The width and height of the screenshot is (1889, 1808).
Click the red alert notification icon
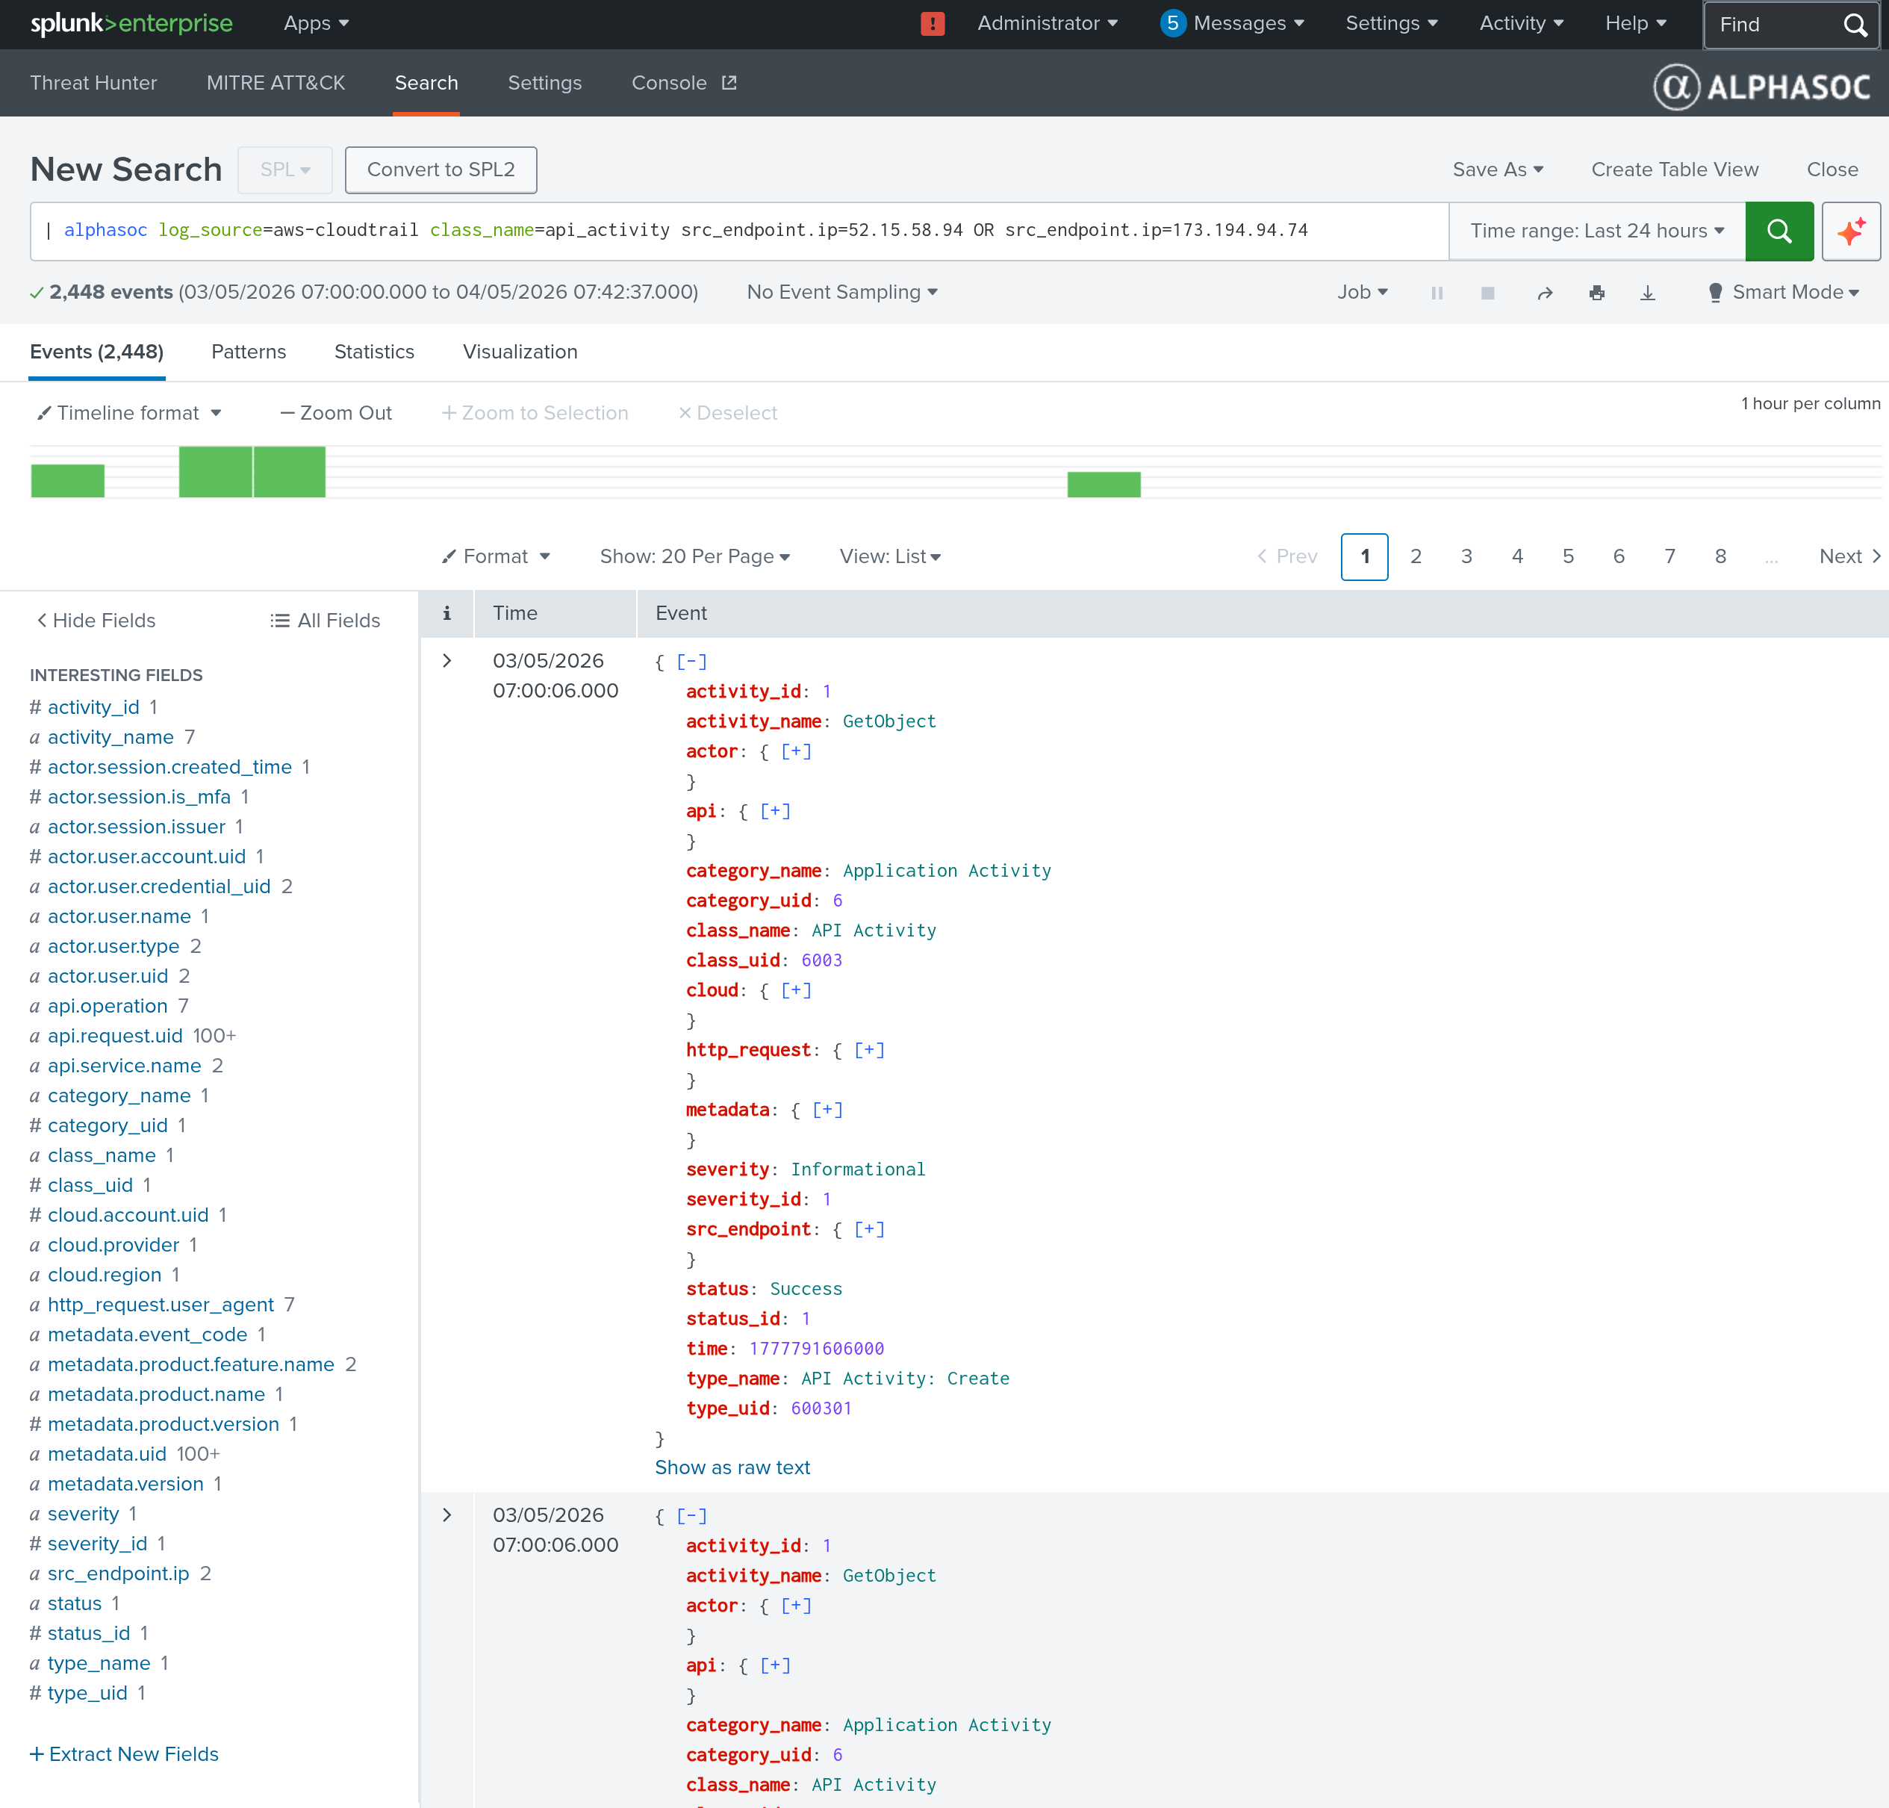[932, 24]
